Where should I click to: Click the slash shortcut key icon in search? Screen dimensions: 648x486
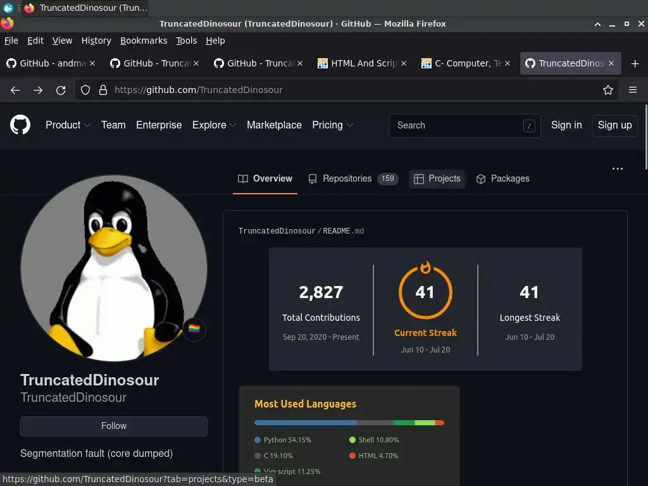(529, 126)
